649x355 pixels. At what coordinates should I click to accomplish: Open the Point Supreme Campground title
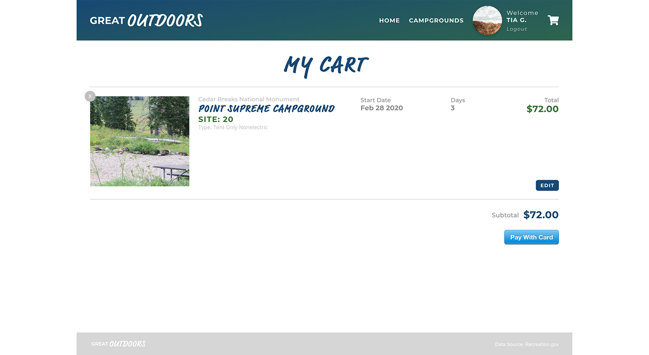coord(266,109)
